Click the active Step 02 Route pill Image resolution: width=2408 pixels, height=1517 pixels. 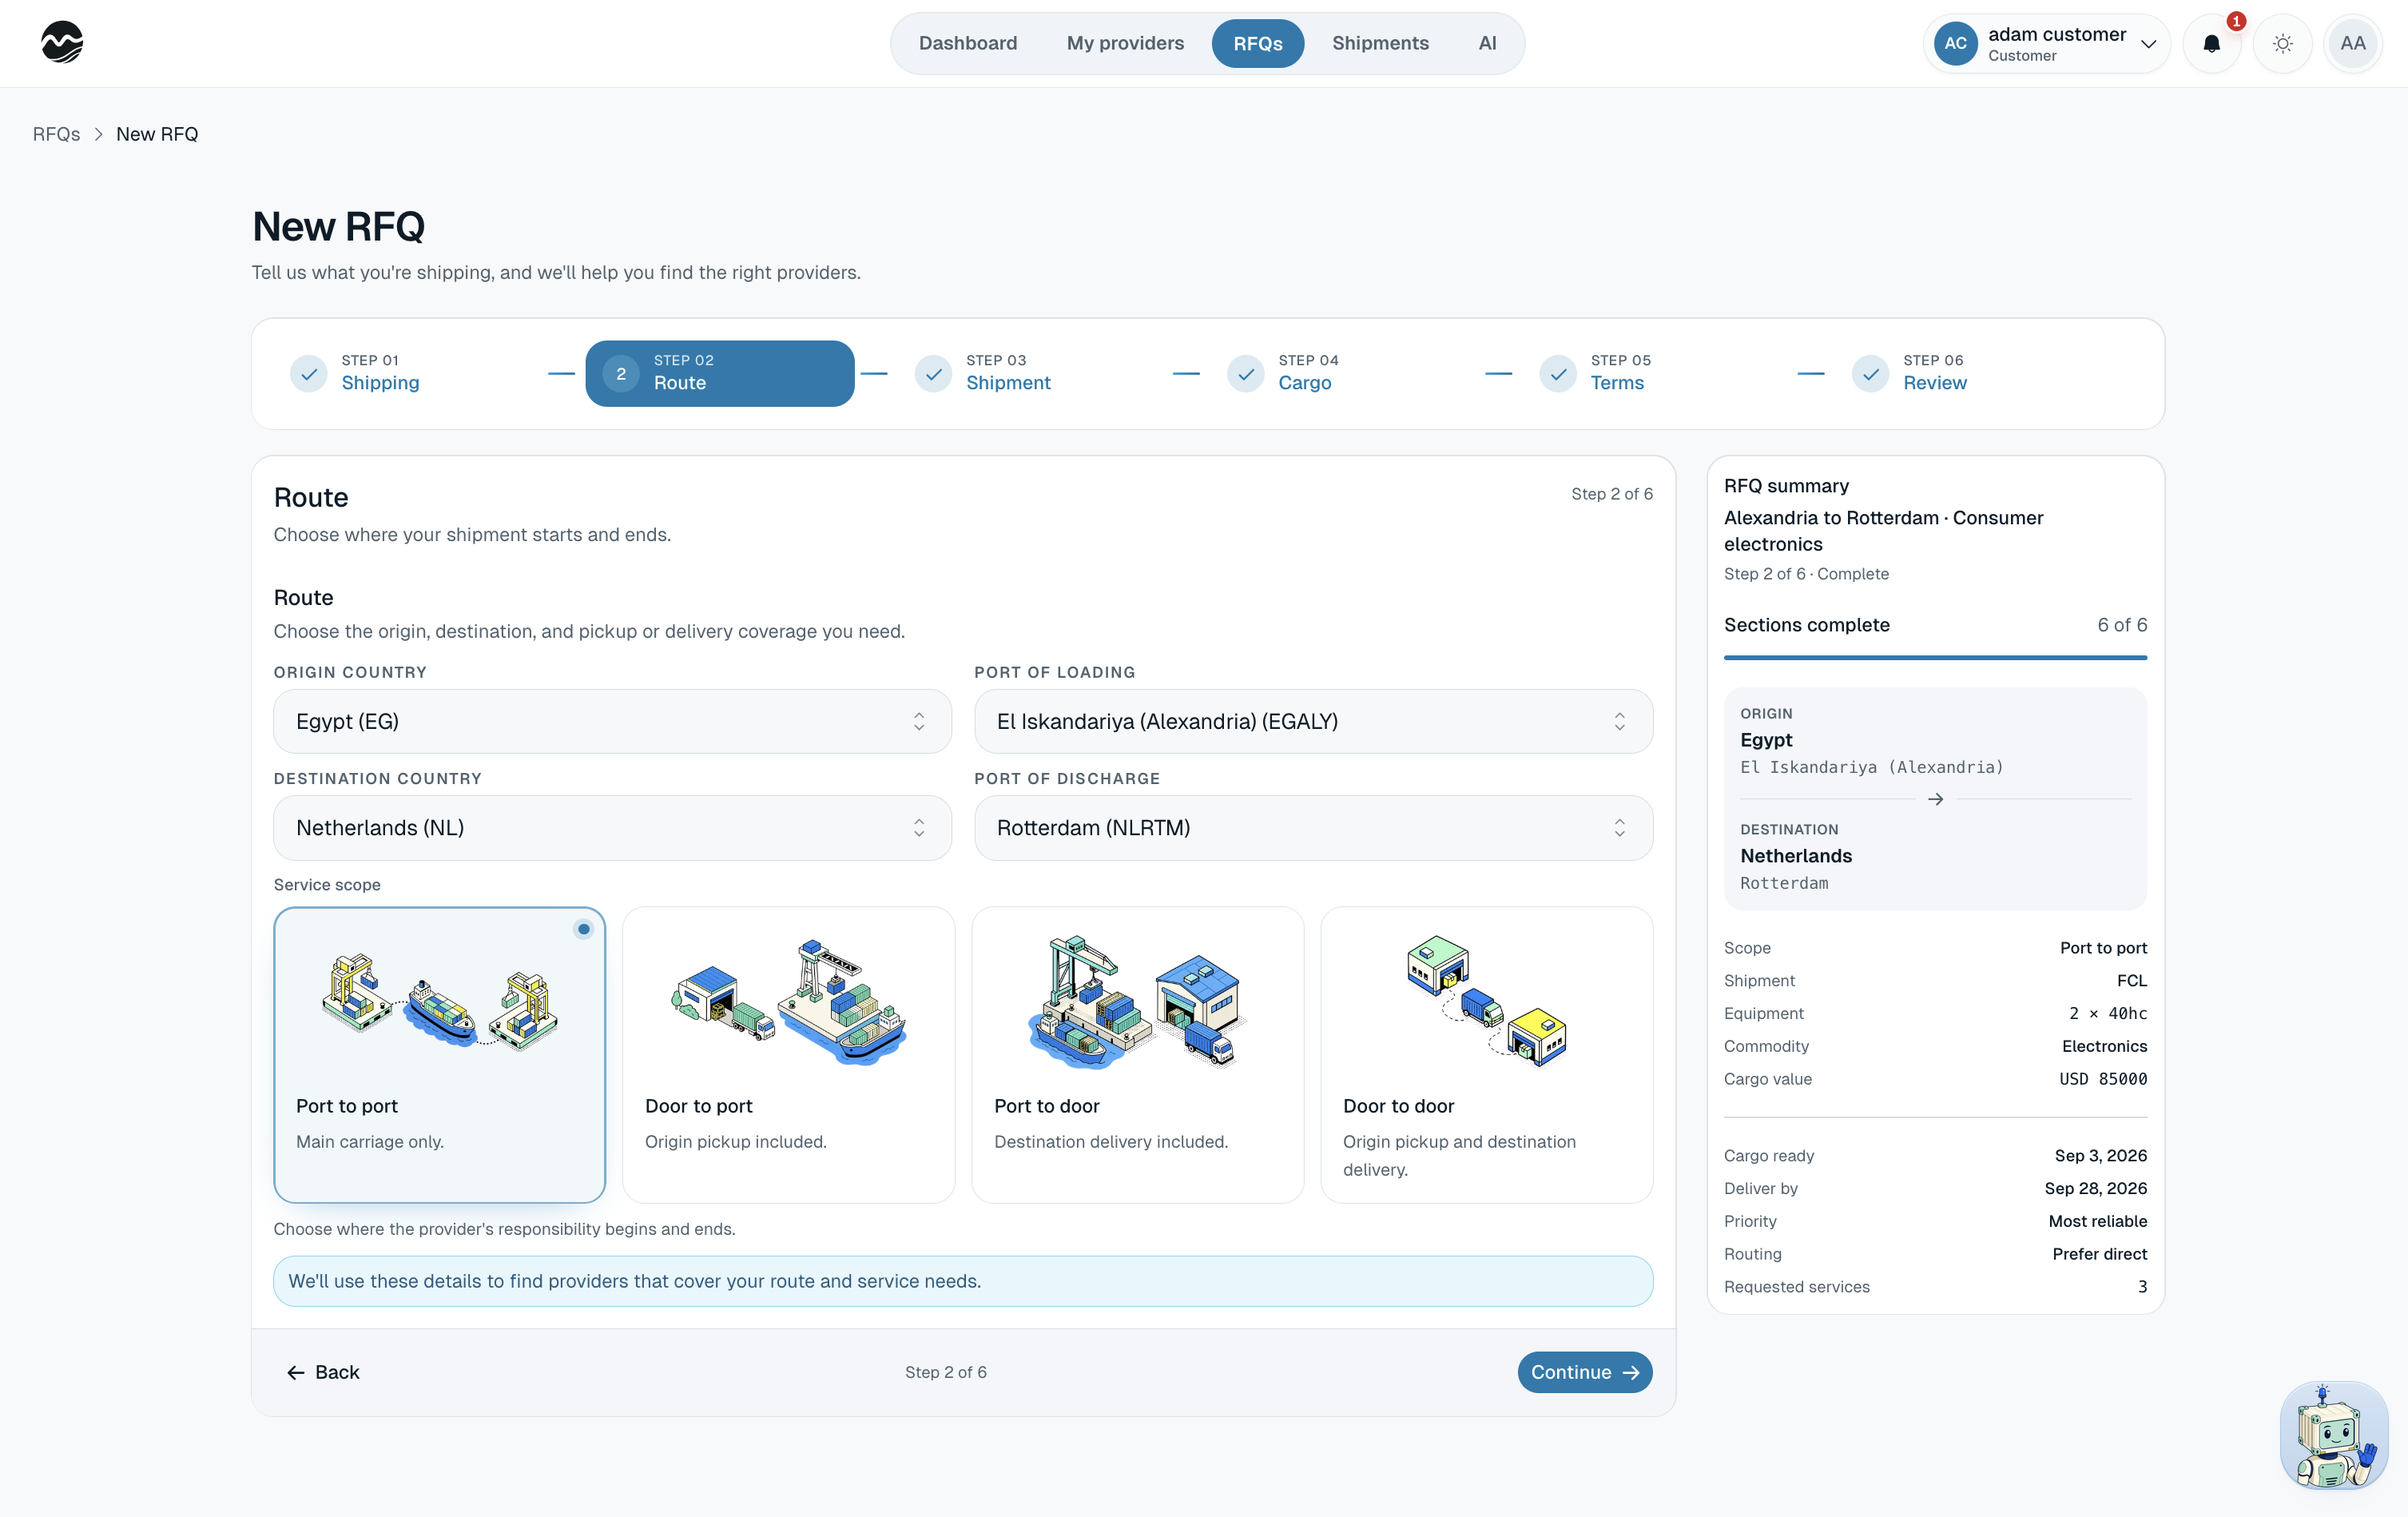pos(719,373)
